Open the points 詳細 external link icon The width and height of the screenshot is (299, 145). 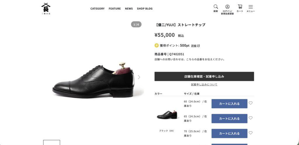[x=199, y=46]
